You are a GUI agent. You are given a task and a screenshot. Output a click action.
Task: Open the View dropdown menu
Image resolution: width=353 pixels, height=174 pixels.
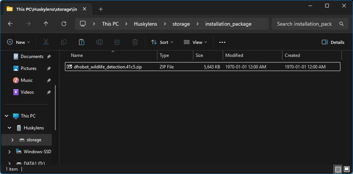coord(195,42)
